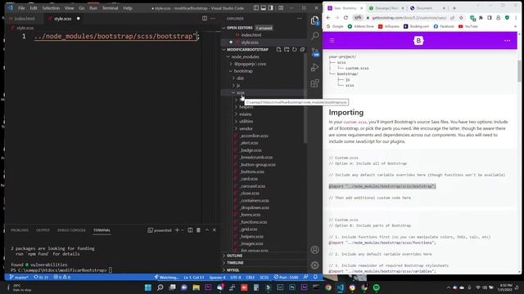Open the Bootstrap site hamburger menu

pyautogui.click(x=332, y=41)
